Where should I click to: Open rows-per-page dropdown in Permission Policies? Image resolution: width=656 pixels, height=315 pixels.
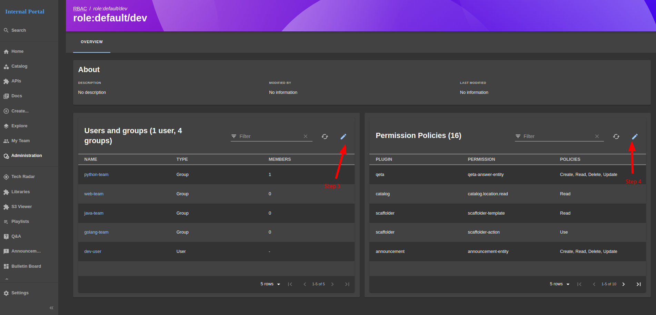(559, 284)
